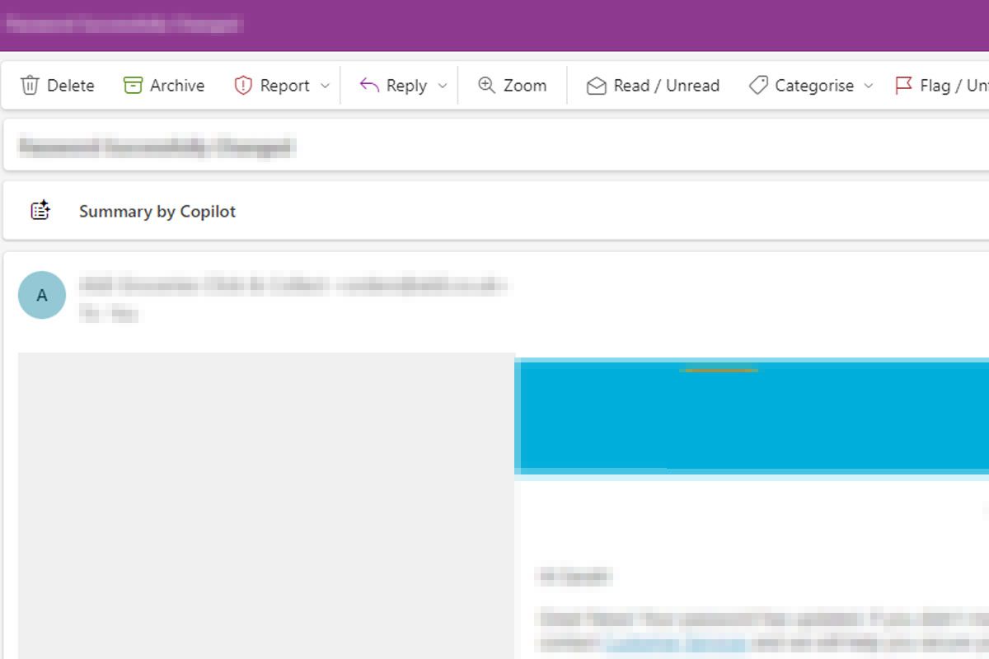The image size is (989, 659).
Task: Select the sender avatar with letter A
Action: (x=42, y=295)
